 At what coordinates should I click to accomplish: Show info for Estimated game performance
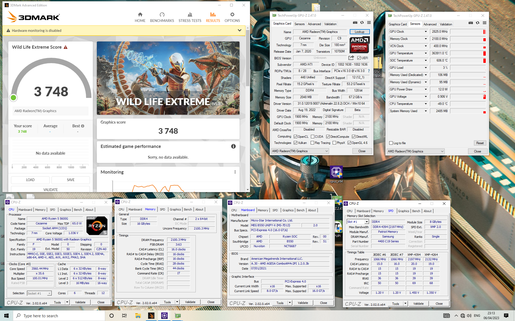pyautogui.click(x=233, y=146)
